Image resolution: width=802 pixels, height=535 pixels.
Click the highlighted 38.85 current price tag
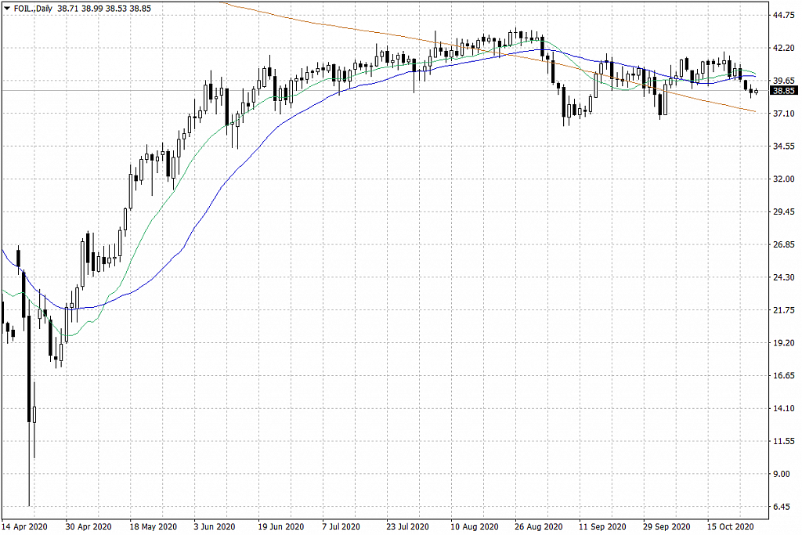tap(784, 91)
